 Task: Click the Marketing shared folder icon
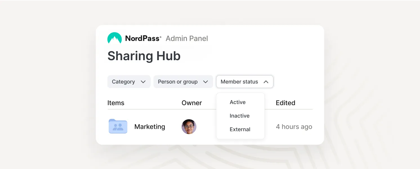pyautogui.click(x=118, y=127)
